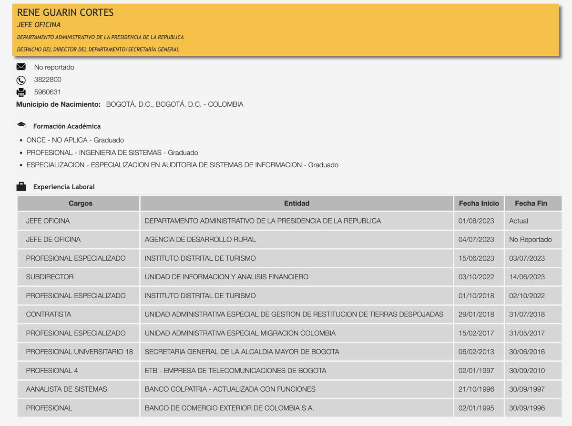This screenshot has height=426, width=572.
Task: Select PROFESIONAL UNIVERSITARIO 18 cargo cell
Action: click(79, 352)
